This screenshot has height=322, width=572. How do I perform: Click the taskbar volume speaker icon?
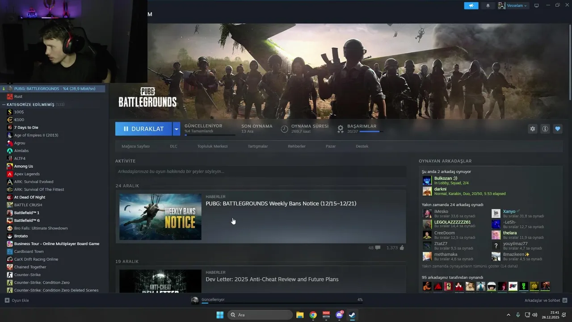(x=535, y=315)
